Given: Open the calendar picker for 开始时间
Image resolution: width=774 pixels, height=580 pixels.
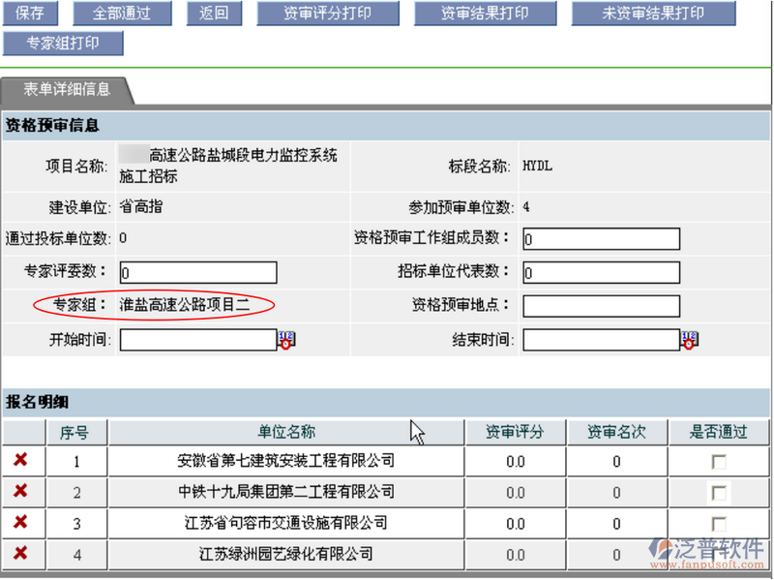Looking at the screenshot, I should point(287,340).
